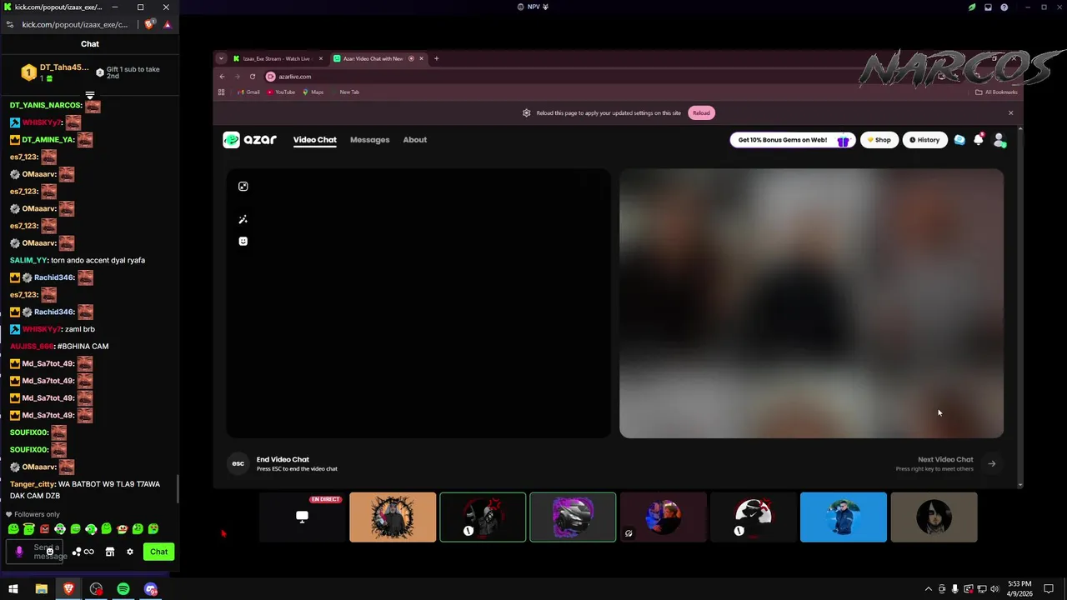Click username Tanger_citty in chat
This screenshot has width=1067, height=600.
point(33,484)
